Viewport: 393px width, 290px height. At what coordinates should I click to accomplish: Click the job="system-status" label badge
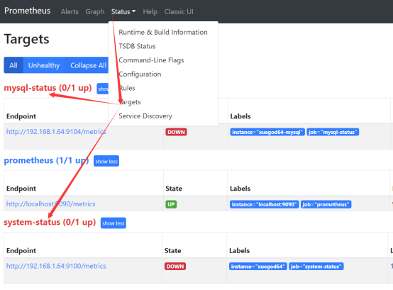click(x=316, y=267)
